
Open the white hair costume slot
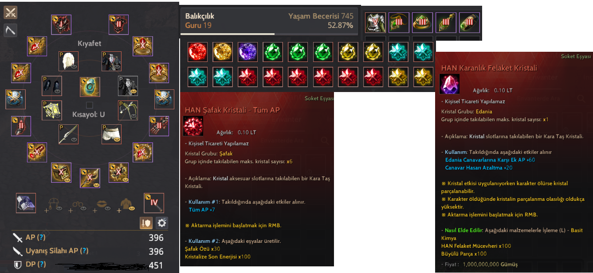coord(68,62)
